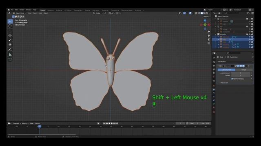Image resolution: width=261 pixels, height=146 pixels.
Task: Open the Tool properties tab icon
Action: pyautogui.click(x=214, y=58)
